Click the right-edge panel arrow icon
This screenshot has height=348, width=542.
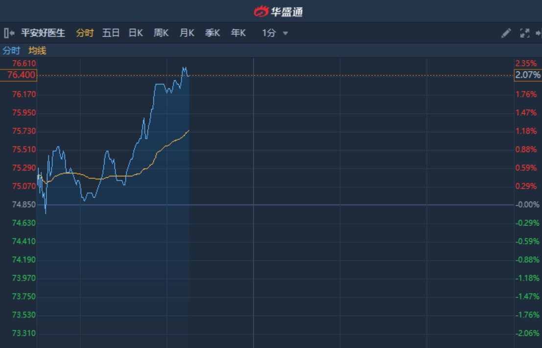[x=539, y=33]
